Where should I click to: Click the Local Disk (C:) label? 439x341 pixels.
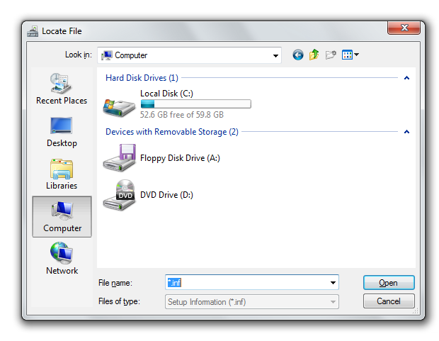click(x=166, y=94)
